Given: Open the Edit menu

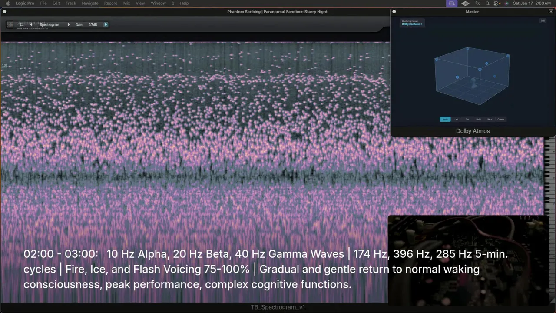Looking at the screenshot, I should point(56,3).
